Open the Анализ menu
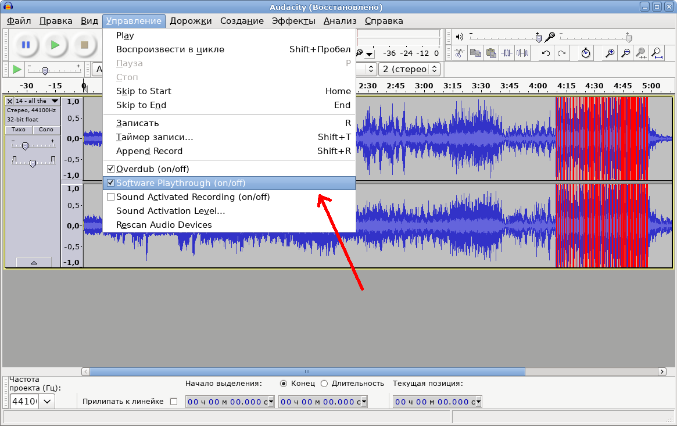 pyautogui.click(x=340, y=21)
